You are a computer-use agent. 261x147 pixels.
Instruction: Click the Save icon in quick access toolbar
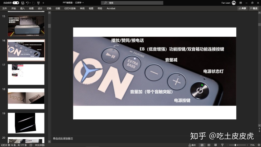point(23,3)
